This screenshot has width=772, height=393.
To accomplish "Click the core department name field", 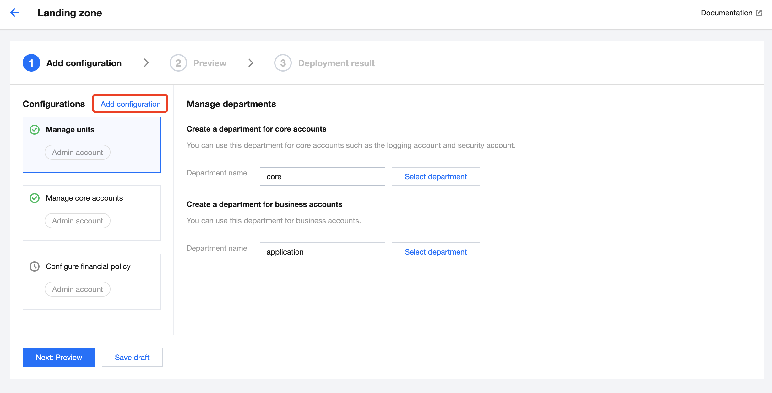I will pyautogui.click(x=322, y=176).
